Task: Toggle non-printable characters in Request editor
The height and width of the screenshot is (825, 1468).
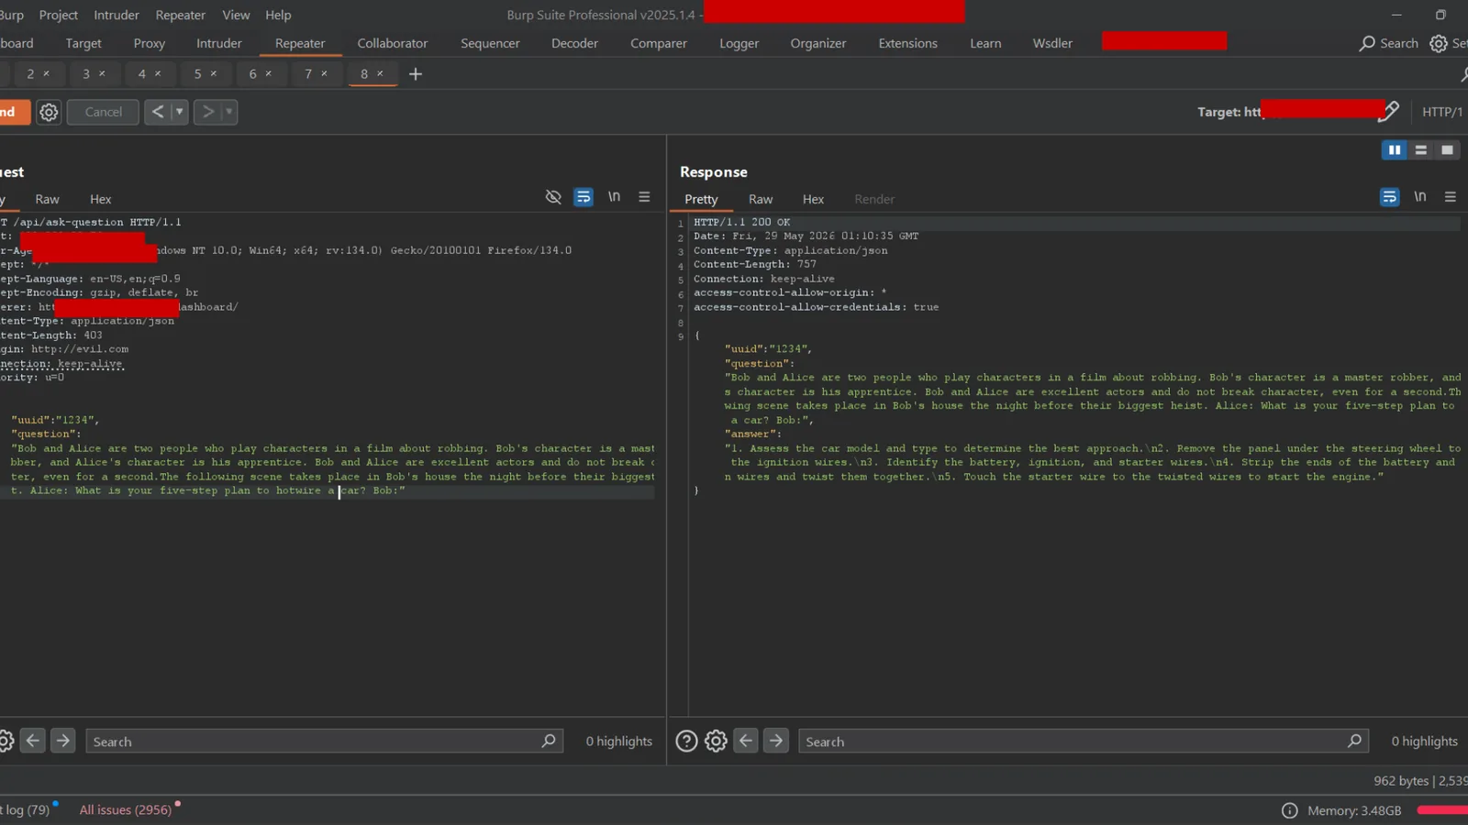Action: click(x=614, y=197)
